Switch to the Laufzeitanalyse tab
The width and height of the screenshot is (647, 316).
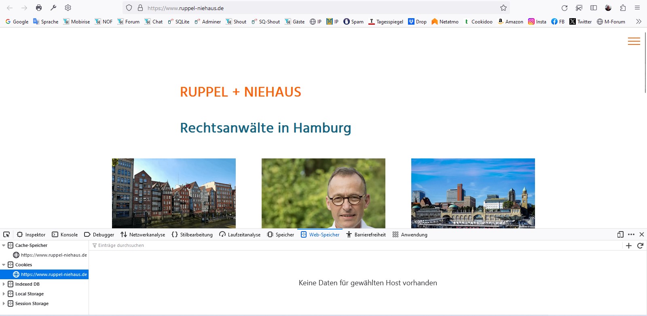(240, 234)
